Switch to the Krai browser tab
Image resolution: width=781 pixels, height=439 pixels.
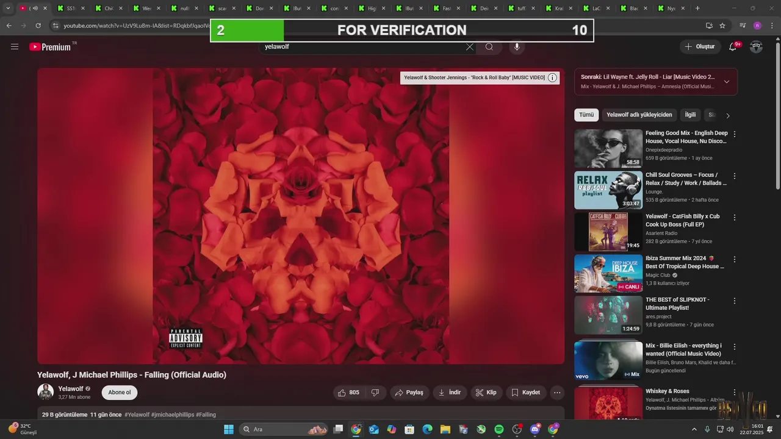click(559, 9)
